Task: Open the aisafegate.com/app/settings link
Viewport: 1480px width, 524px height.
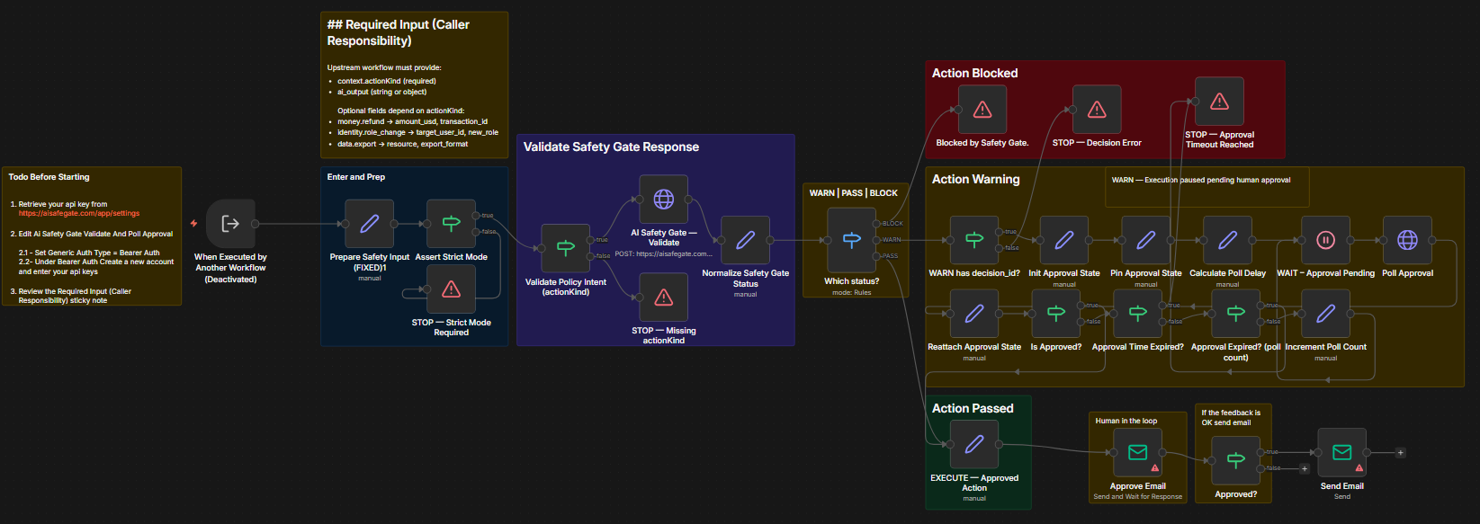Action: (x=79, y=214)
